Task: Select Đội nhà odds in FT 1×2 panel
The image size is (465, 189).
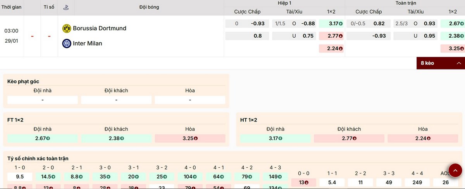Action: [42, 139]
